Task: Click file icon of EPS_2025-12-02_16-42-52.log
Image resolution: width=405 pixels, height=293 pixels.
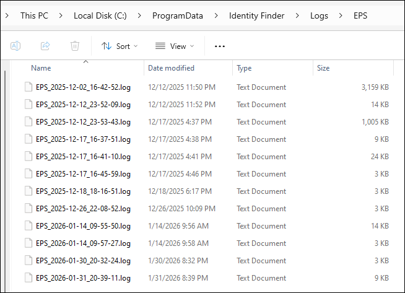Action: 28,87
